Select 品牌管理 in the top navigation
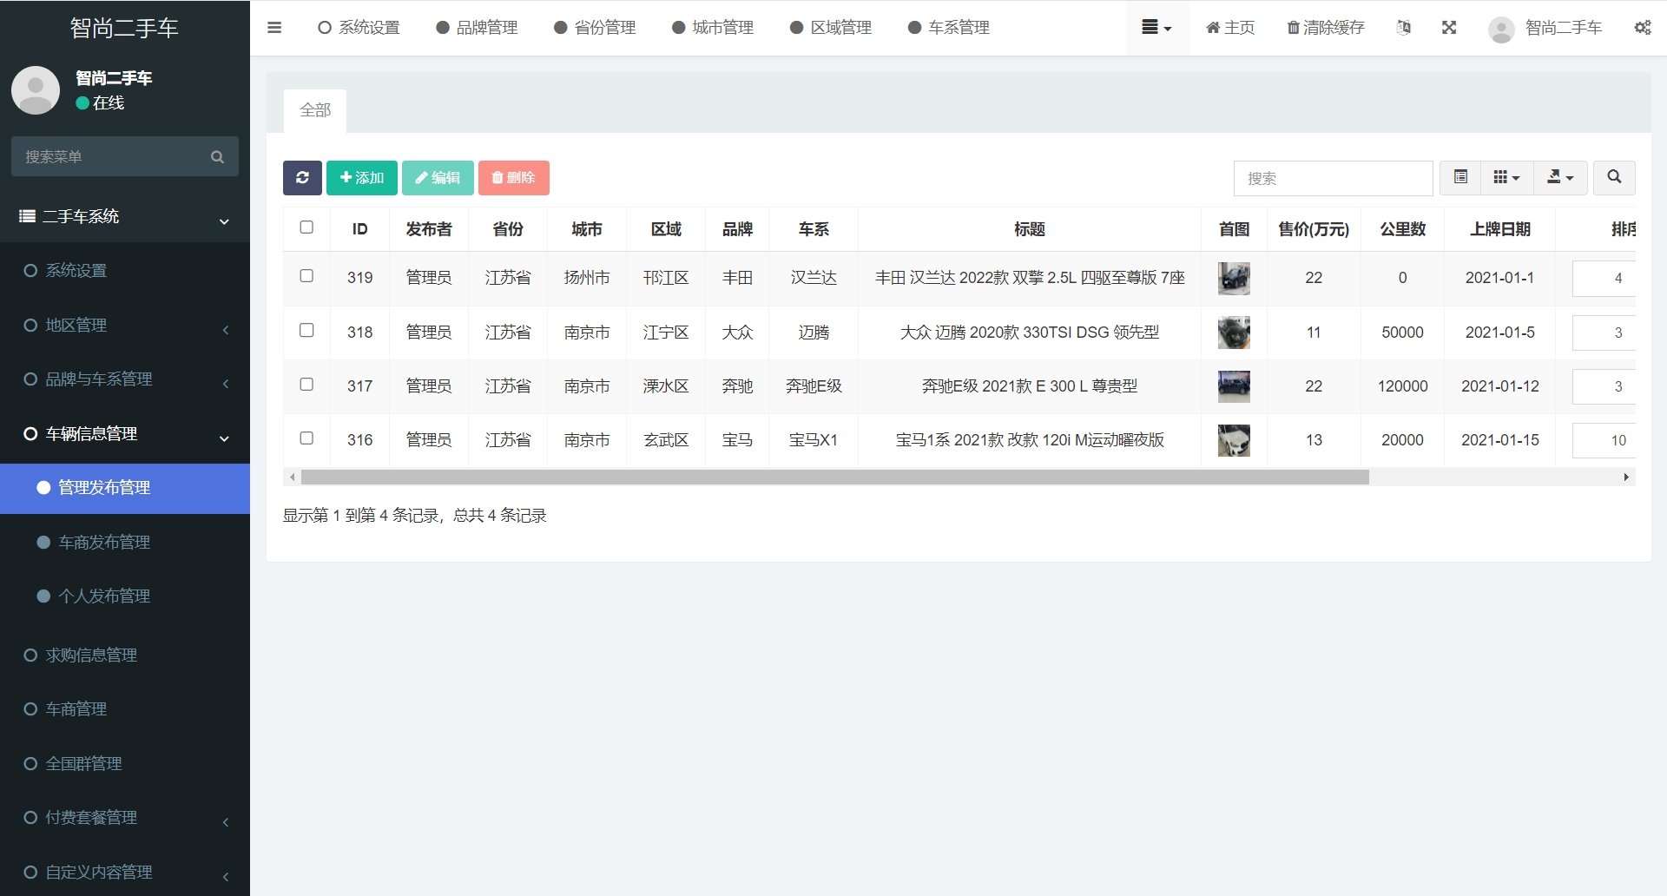This screenshot has height=896, width=1667. coord(476,27)
